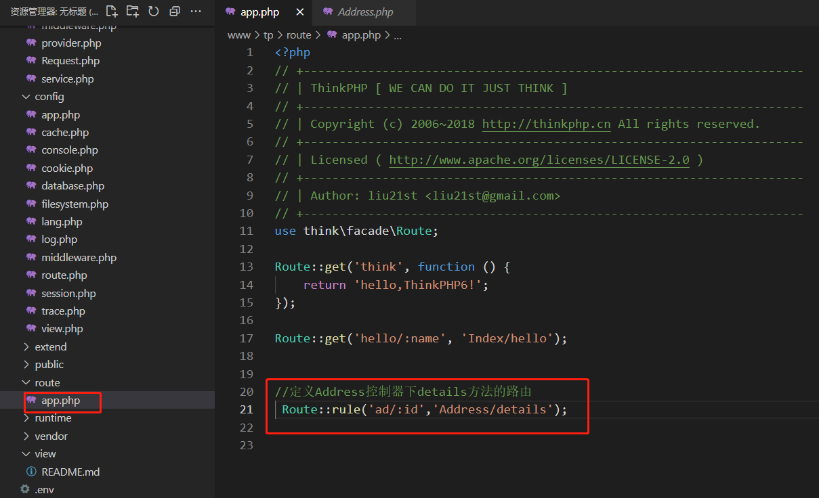Click the 'hello,ThinkPHP6!' return string
The width and height of the screenshot is (819, 498).
(x=418, y=285)
